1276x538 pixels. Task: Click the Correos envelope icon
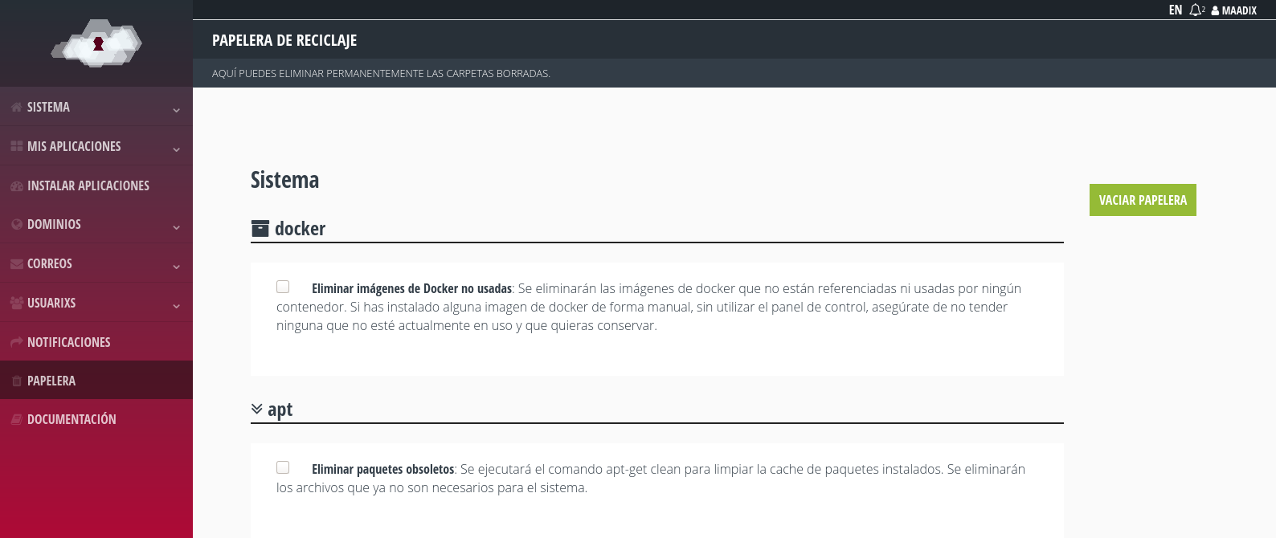(17, 263)
